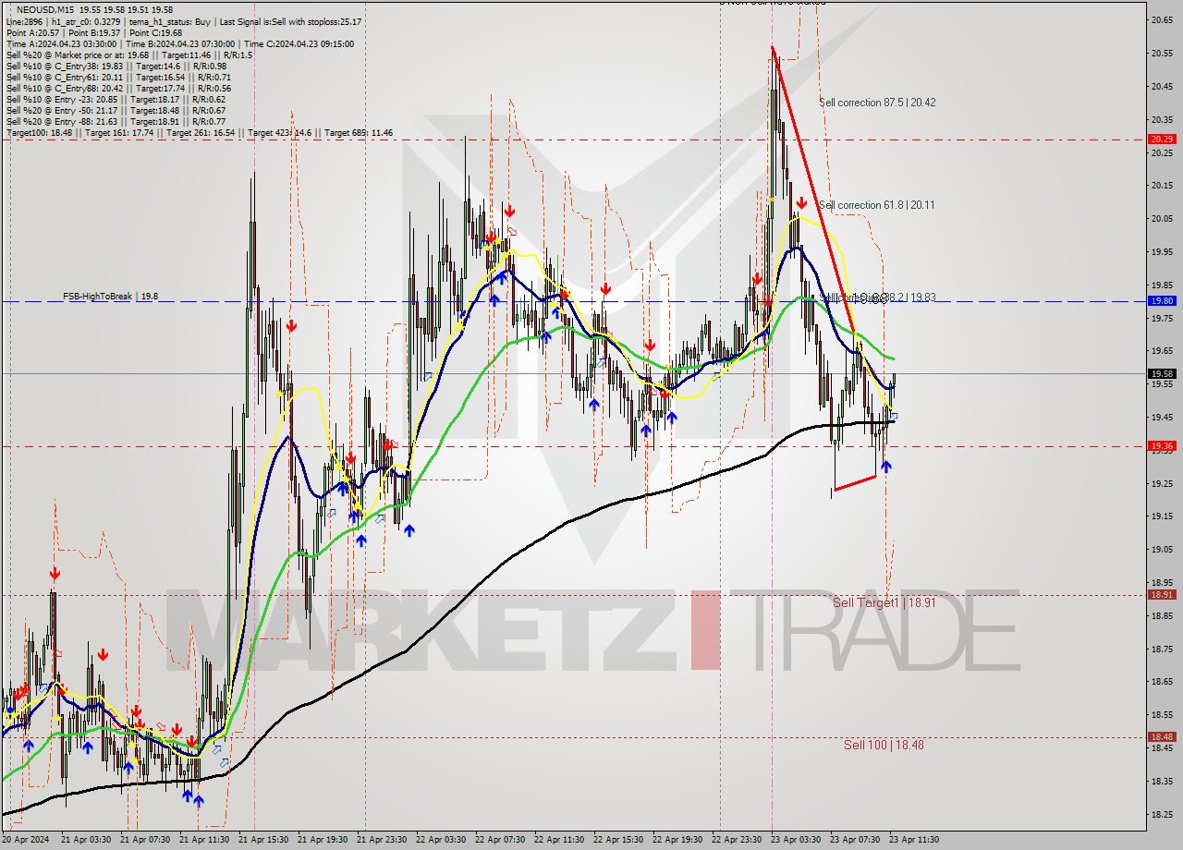1183x850 pixels.
Task: Click the 'Sell %10 @ C_Entry88: 20.42' line
Action: coord(118,88)
